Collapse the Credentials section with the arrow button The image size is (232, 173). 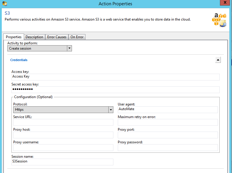tap(218, 60)
